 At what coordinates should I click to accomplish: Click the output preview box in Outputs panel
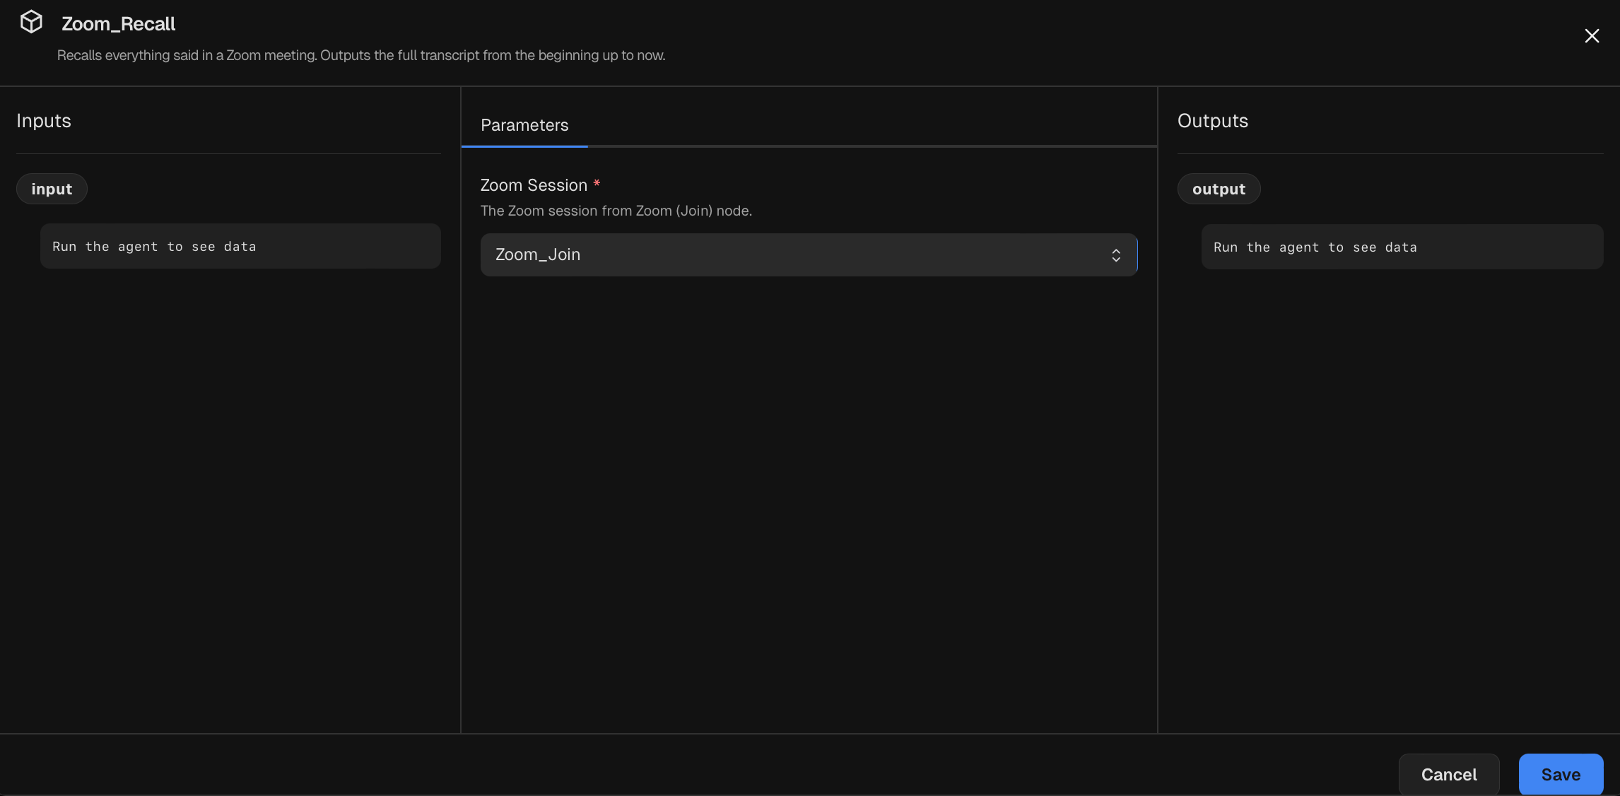pos(1402,247)
